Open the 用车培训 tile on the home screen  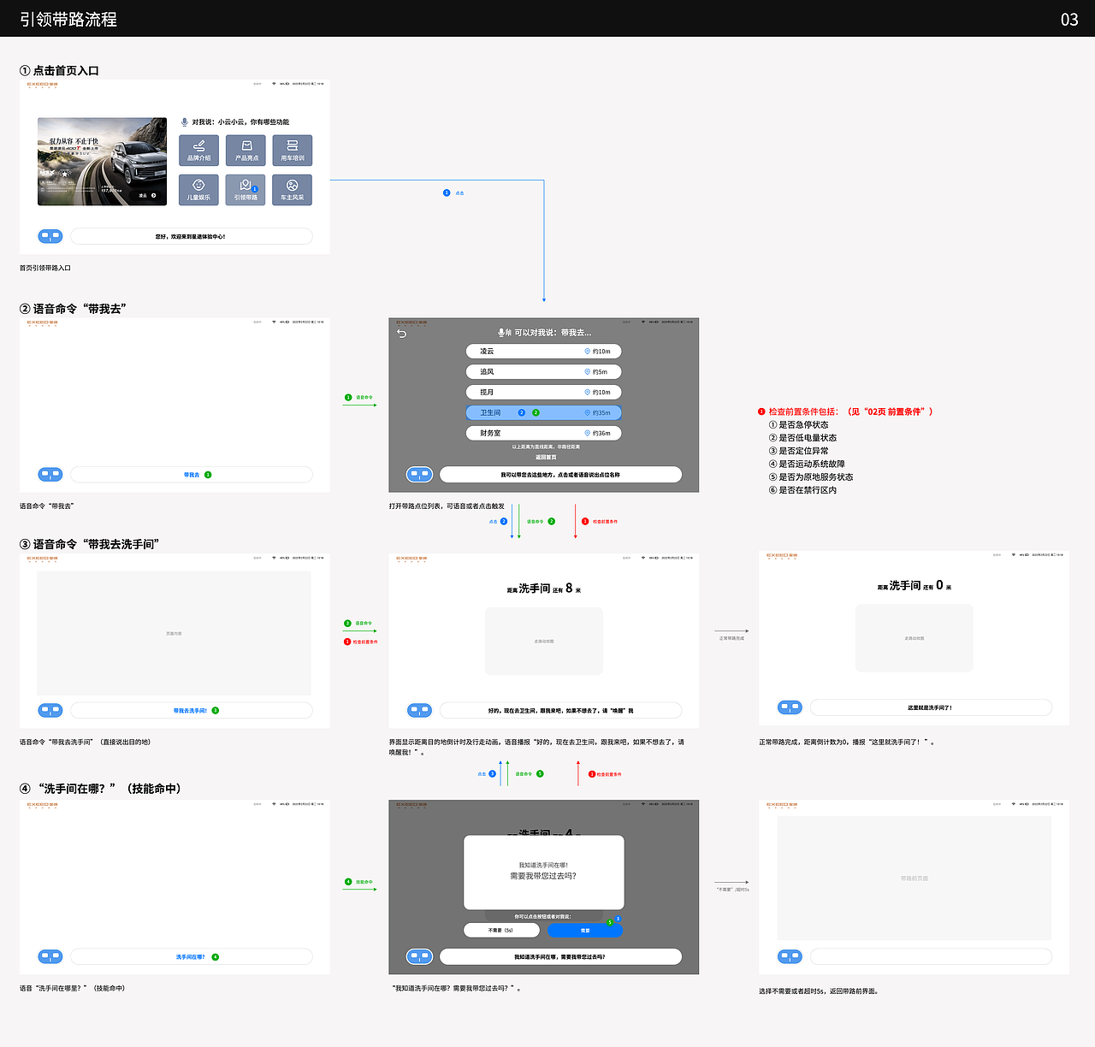(293, 151)
